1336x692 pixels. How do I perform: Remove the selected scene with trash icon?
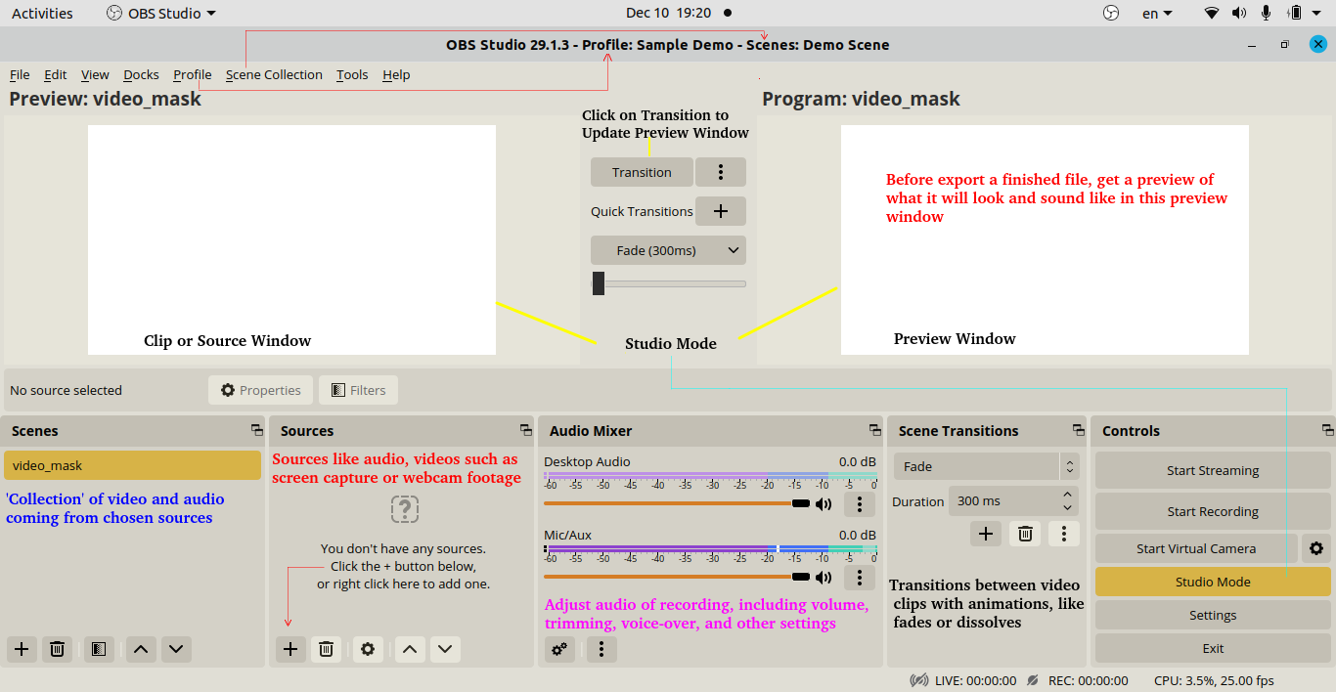58,649
